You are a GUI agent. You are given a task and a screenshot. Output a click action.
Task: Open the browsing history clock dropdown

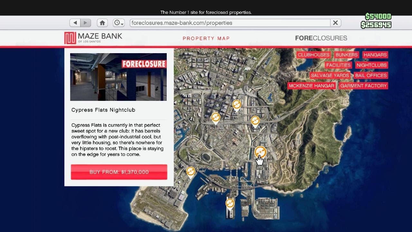[x=118, y=23]
